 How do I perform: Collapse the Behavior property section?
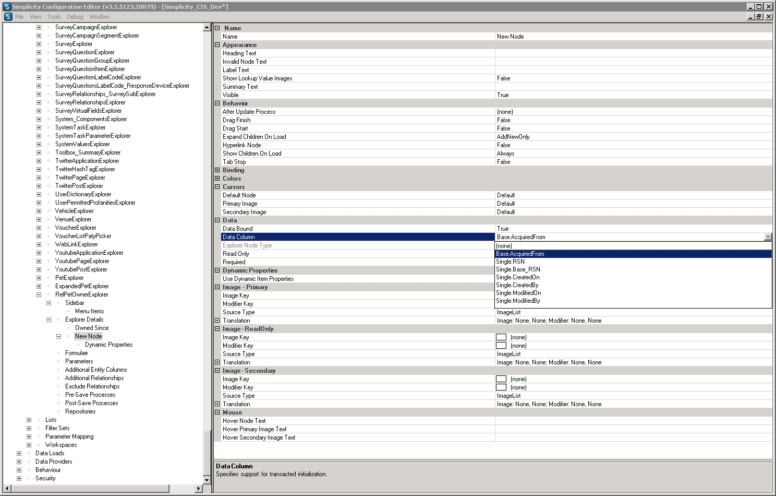[217, 103]
